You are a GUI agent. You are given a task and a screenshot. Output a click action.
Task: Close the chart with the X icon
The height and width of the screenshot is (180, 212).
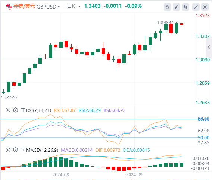coord(205,7)
